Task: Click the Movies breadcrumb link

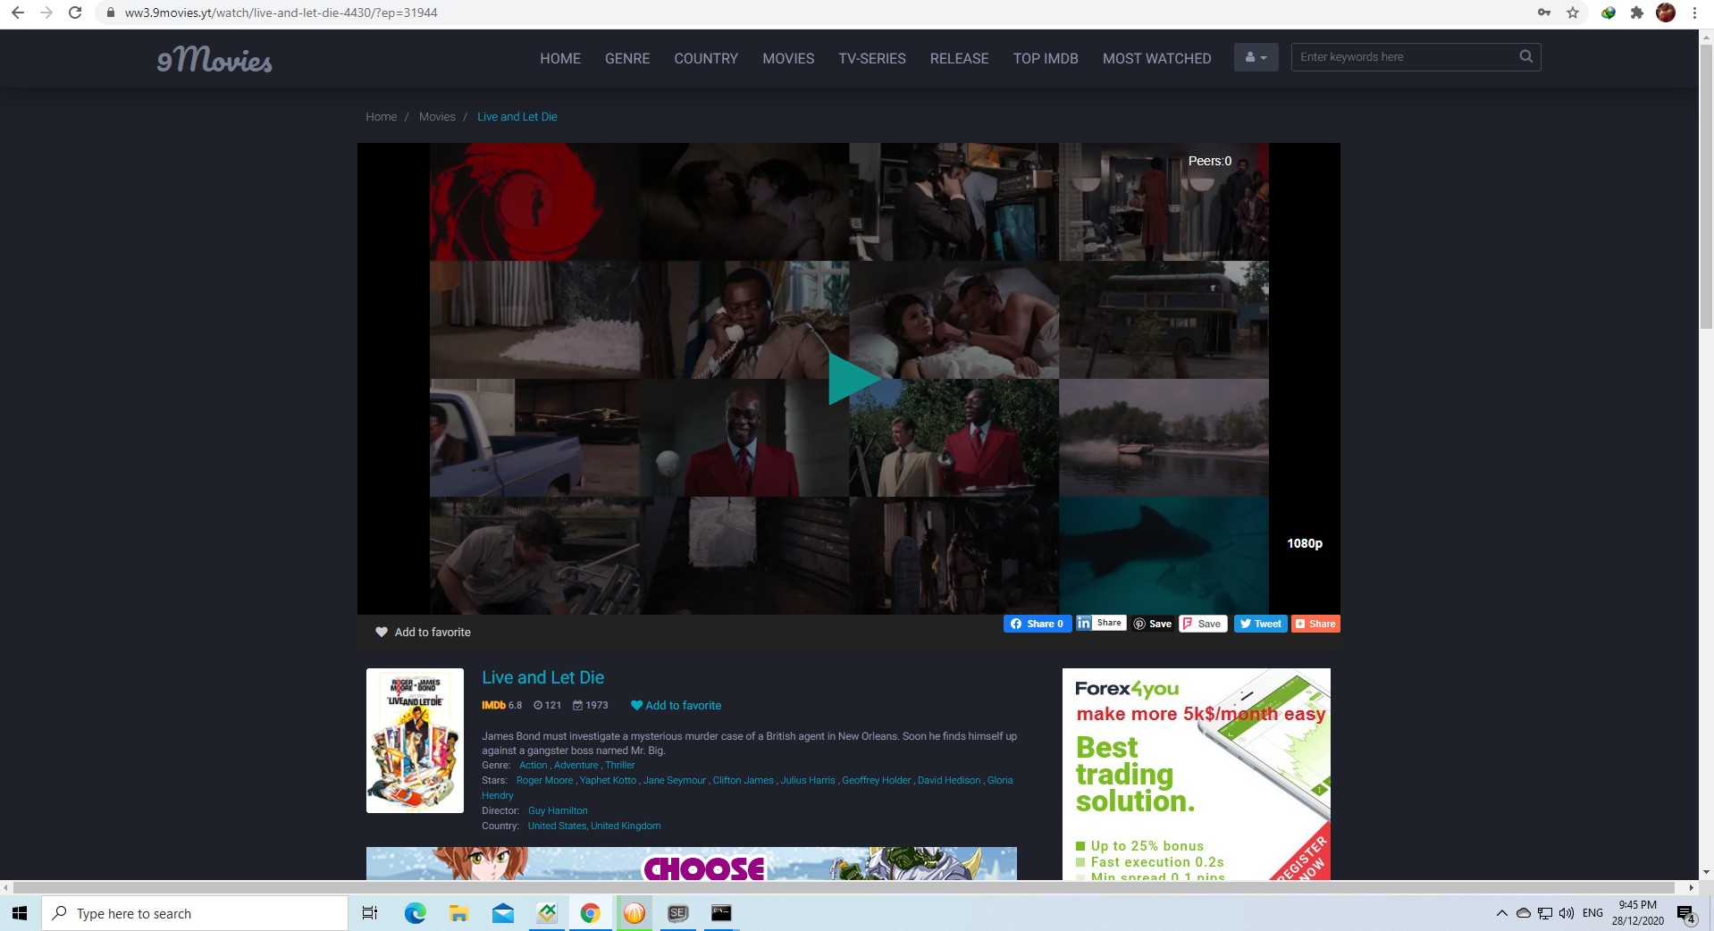Action: tap(437, 117)
